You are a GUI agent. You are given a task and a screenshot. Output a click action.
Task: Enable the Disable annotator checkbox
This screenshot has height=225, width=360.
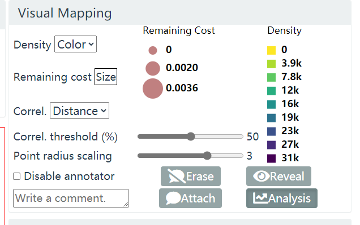tap(17, 177)
